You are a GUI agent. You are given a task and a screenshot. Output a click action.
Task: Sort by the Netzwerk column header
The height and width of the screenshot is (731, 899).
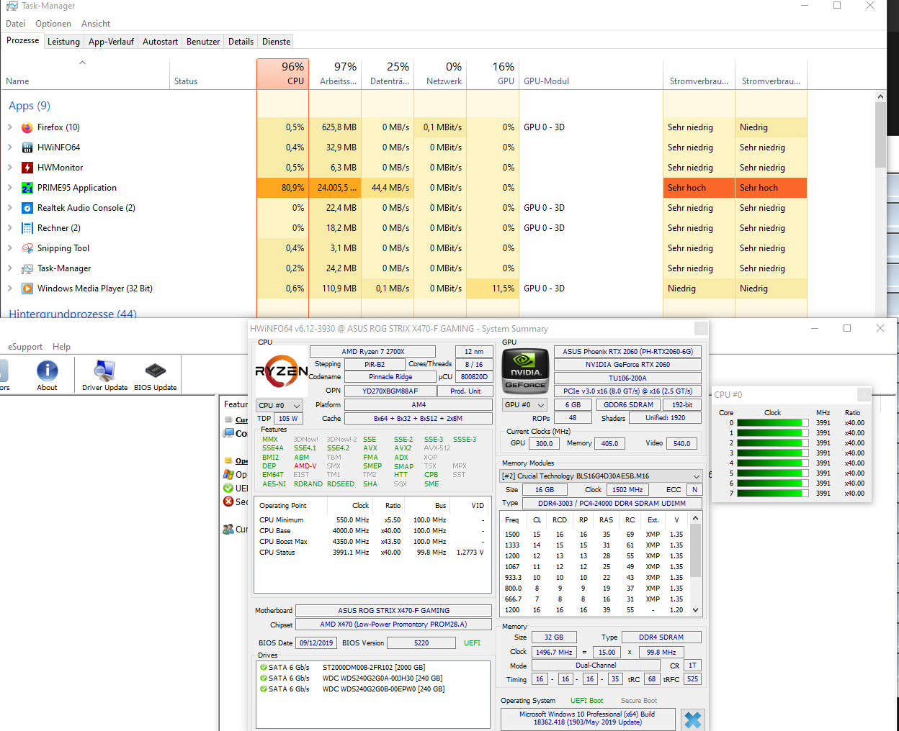pyautogui.click(x=440, y=74)
